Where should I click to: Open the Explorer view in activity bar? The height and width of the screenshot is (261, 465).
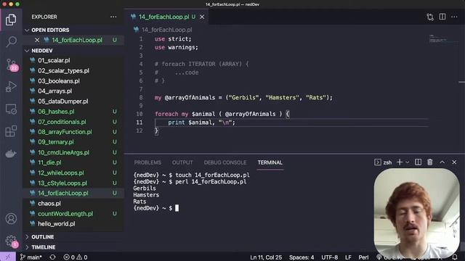[11, 20]
